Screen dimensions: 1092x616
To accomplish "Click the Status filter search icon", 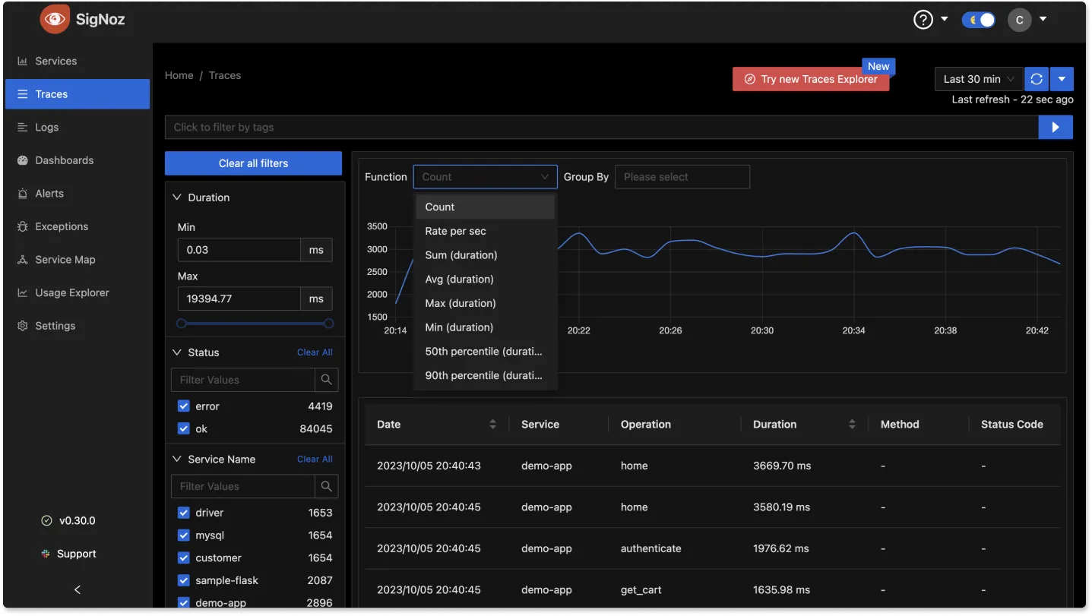I will [327, 380].
